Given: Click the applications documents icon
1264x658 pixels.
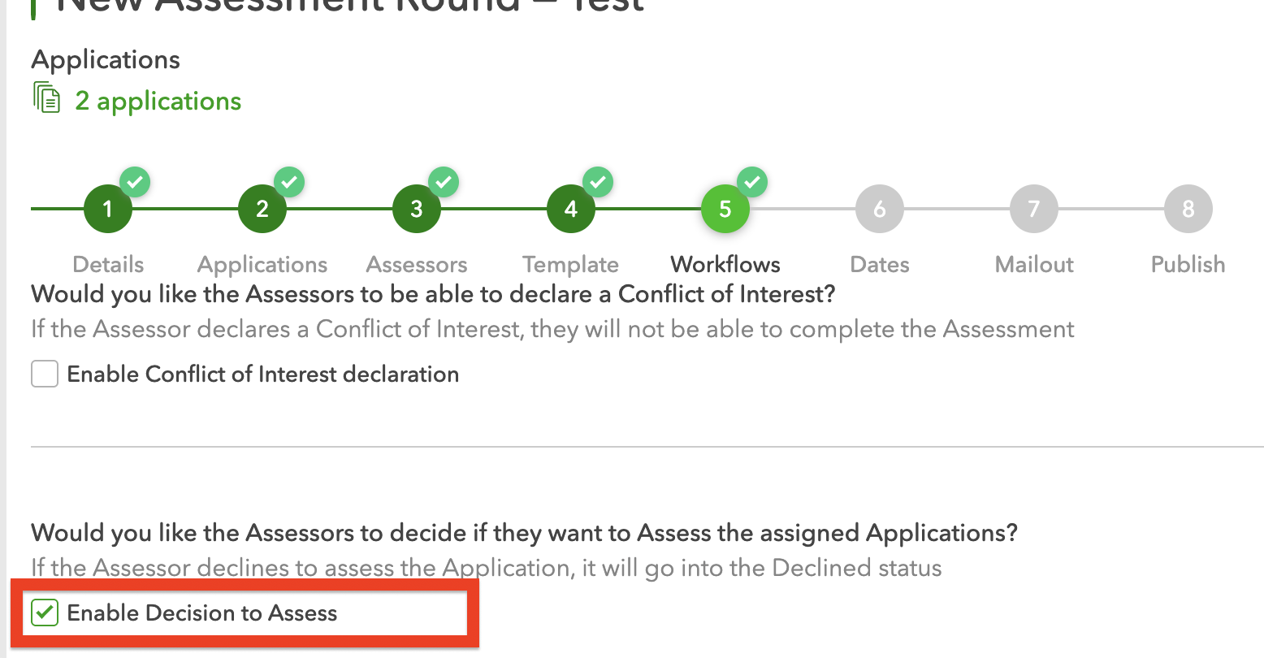Looking at the screenshot, I should pos(47,97).
